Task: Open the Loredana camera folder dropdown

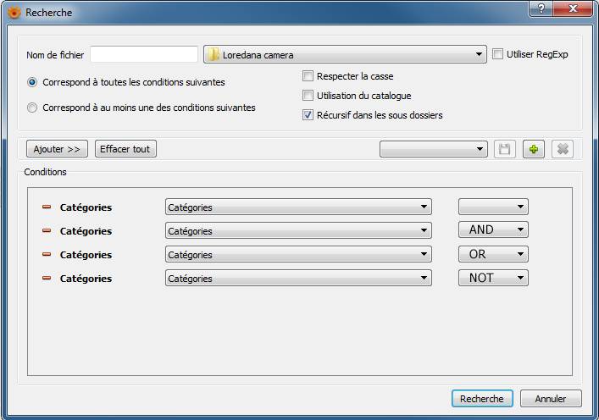Action: tap(345, 55)
